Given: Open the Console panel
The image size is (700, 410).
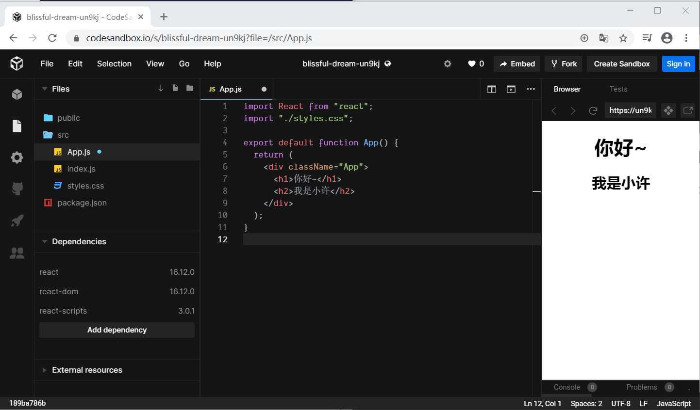Looking at the screenshot, I should coord(567,387).
